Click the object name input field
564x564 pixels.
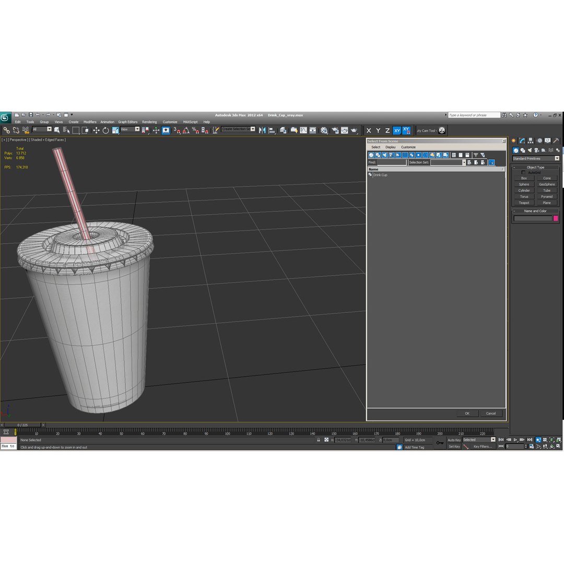533,218
